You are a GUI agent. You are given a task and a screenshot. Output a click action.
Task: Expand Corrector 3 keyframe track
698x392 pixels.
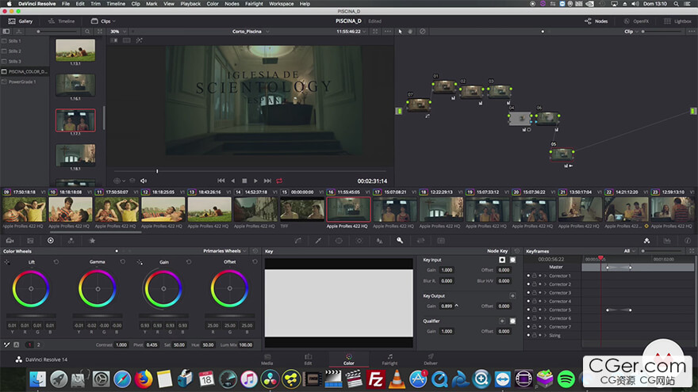click(546, 292)
